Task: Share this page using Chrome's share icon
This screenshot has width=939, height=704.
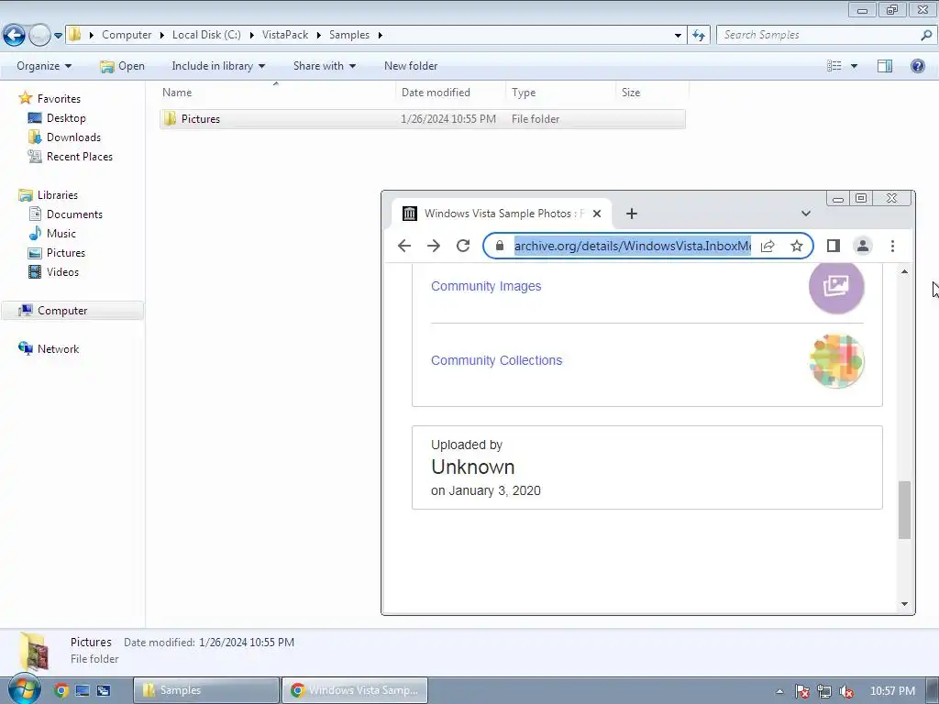Action: coord(768,246)
